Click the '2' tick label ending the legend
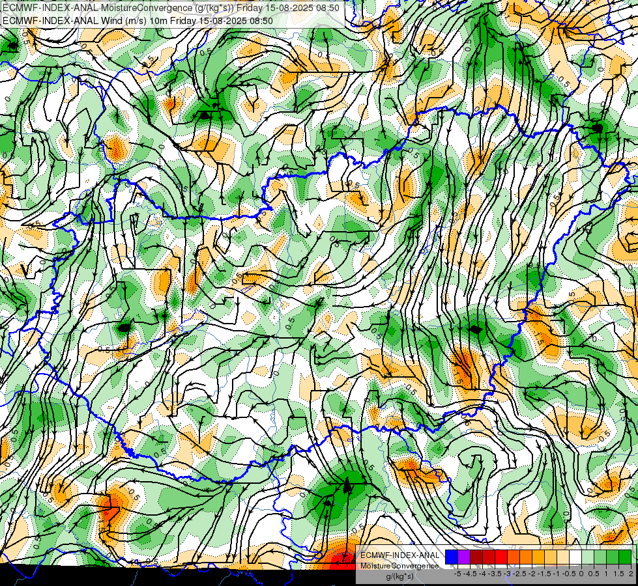This screenshot has width=638, height=586. coord(631,574)
